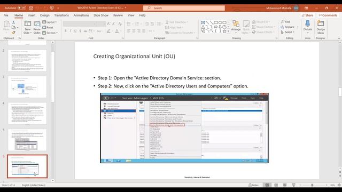Click the Share button
Image resolution: width=342 pixels, height=192 pixels.
(x=308, y=15)
